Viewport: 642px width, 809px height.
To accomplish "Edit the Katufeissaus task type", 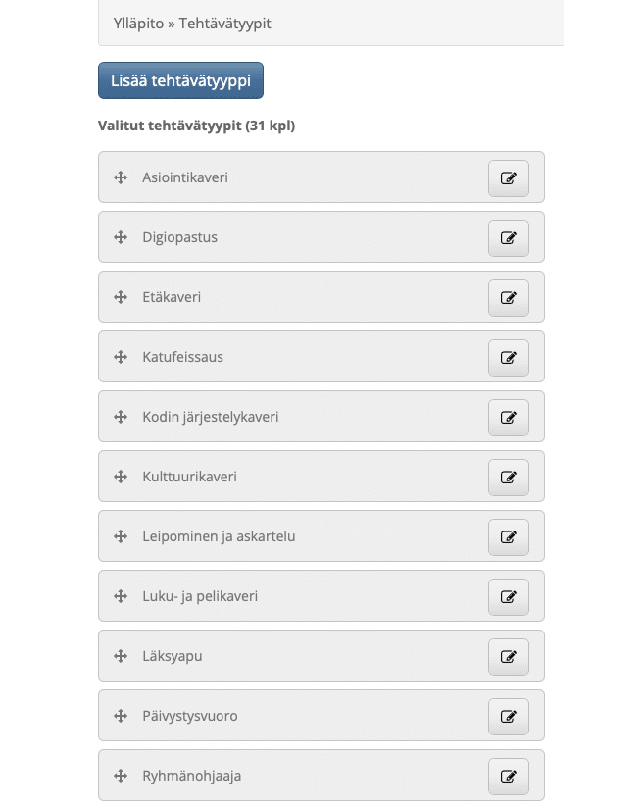I will [508, 358].
